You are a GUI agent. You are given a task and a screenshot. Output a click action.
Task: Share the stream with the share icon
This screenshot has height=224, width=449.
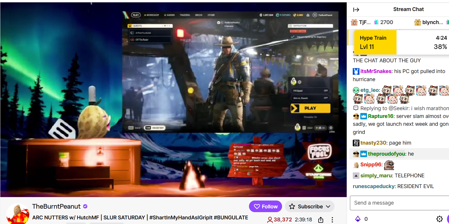321,220
